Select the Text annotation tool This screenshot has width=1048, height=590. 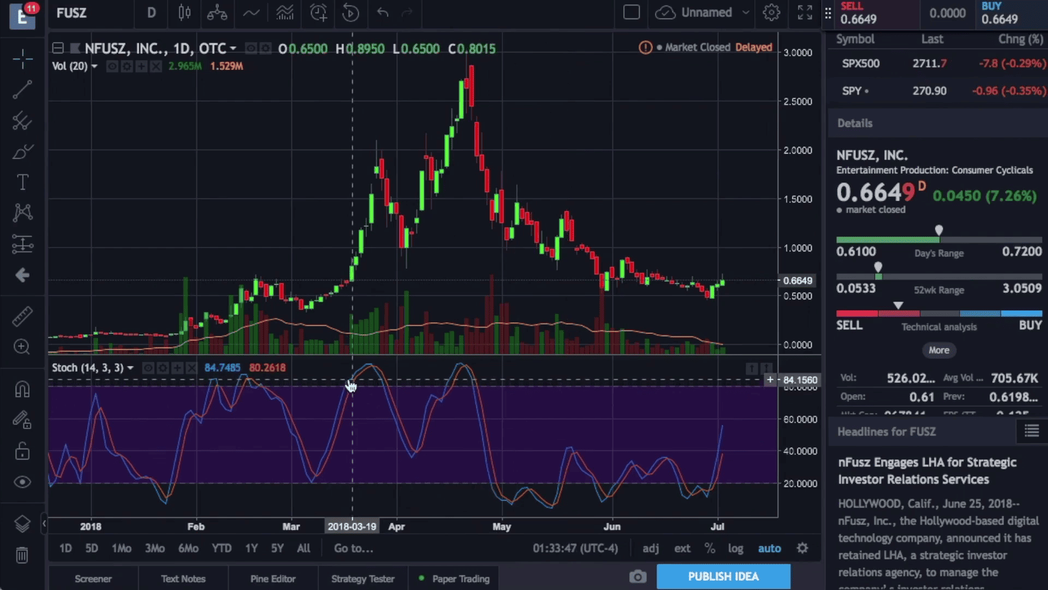22,182
